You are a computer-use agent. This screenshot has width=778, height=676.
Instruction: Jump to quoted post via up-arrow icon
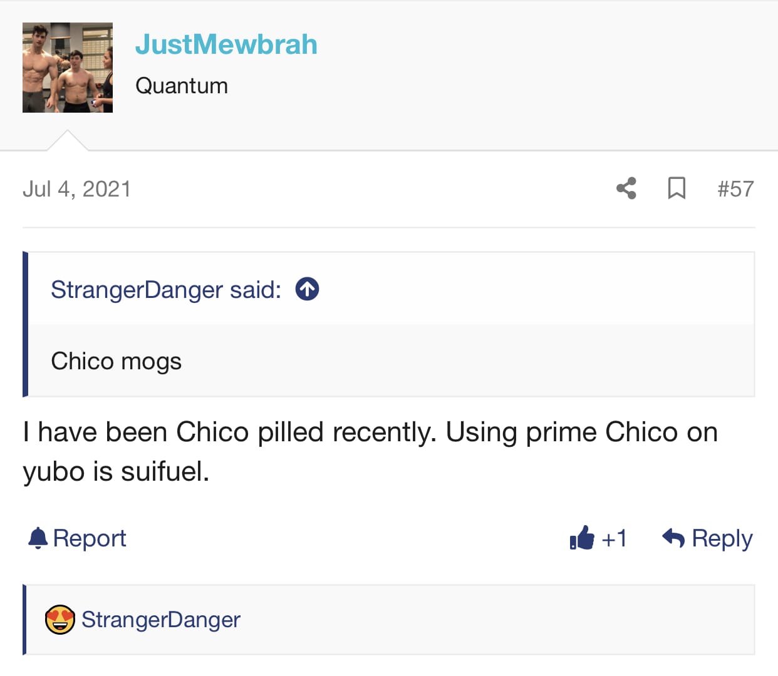tap(307, 289)
